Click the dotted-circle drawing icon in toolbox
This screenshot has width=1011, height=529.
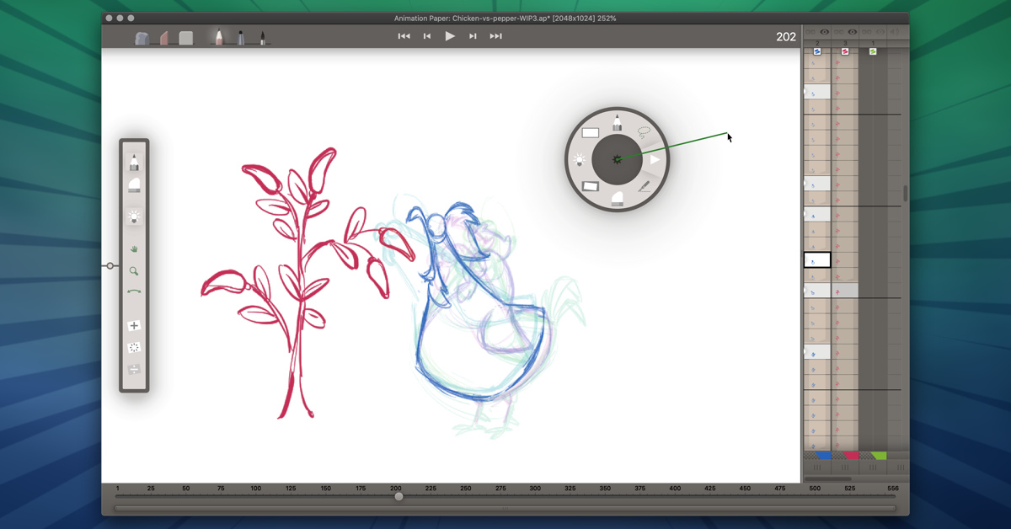click(x=134, y=347)
